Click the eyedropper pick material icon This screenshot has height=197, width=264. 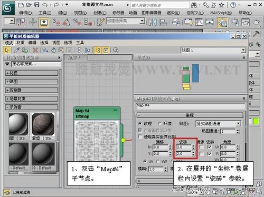pyautogui.click(x=17, y=50)
